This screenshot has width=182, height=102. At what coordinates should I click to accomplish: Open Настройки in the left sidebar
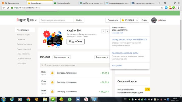[21, 63]
